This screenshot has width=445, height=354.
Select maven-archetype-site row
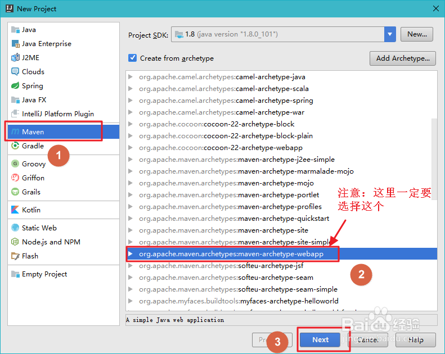pos(281,230)
